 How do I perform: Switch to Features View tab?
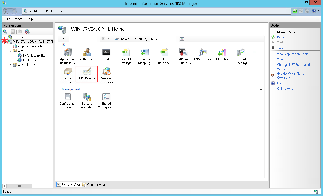[x=69, y=184]
